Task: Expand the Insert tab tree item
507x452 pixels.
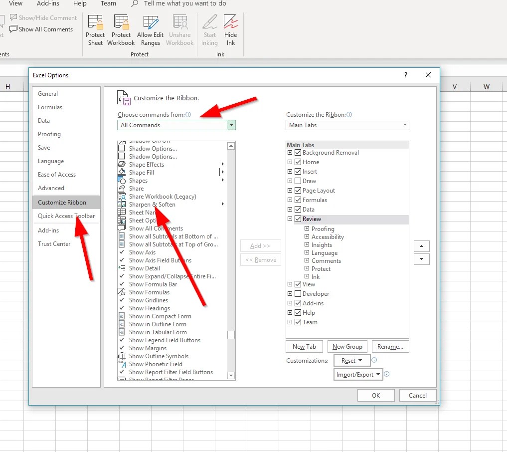Action: pos(291,171)
